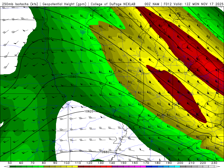Click the 90 value on the color scale

point(55,163)
